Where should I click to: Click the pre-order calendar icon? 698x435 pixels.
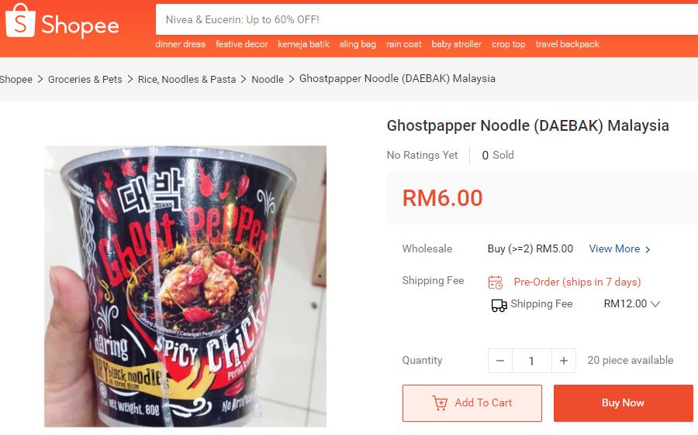[496, 283]
